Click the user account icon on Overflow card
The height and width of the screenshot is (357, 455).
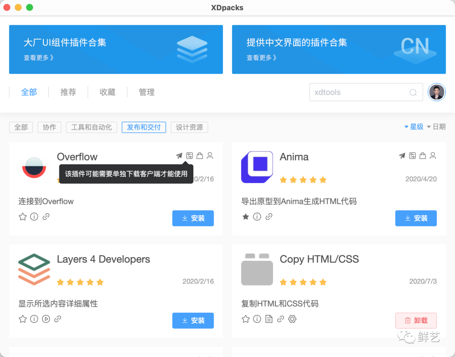tap(210, 156)
